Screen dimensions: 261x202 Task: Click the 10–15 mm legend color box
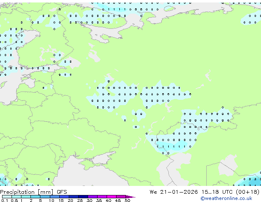coord(55,197)
